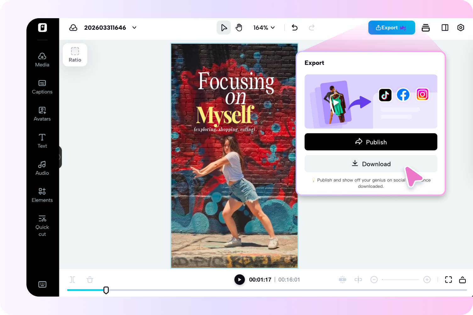Screen dimensions: 473x315
Task: Zoom in the timeline
Action: (x=427, y=280)
